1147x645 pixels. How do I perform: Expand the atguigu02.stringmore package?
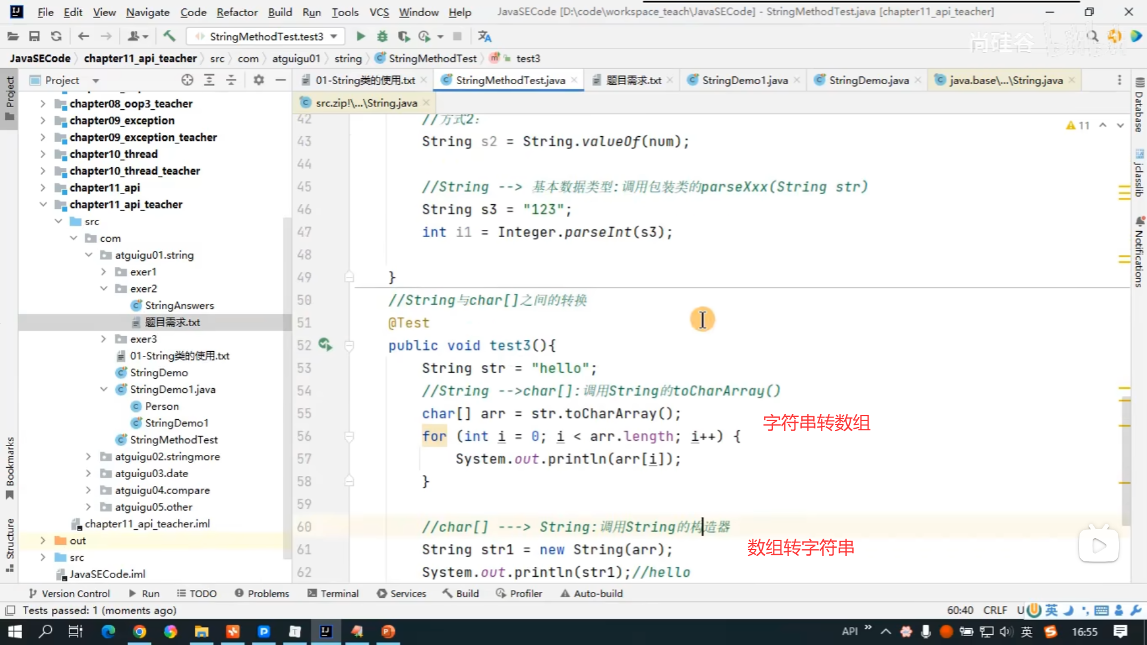coord(88,456)
